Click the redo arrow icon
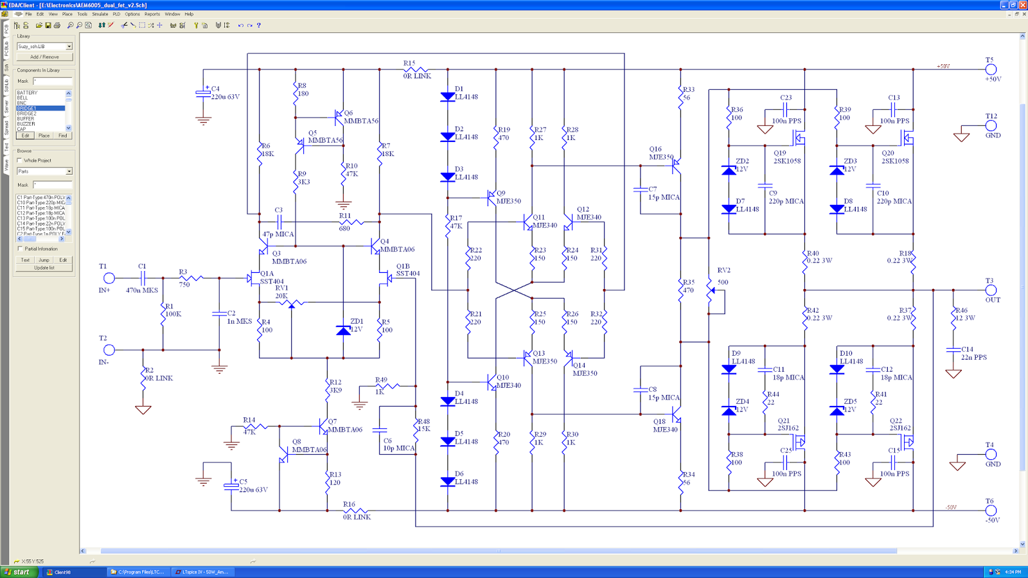1028x578 pixels. (x=249, y=26)
